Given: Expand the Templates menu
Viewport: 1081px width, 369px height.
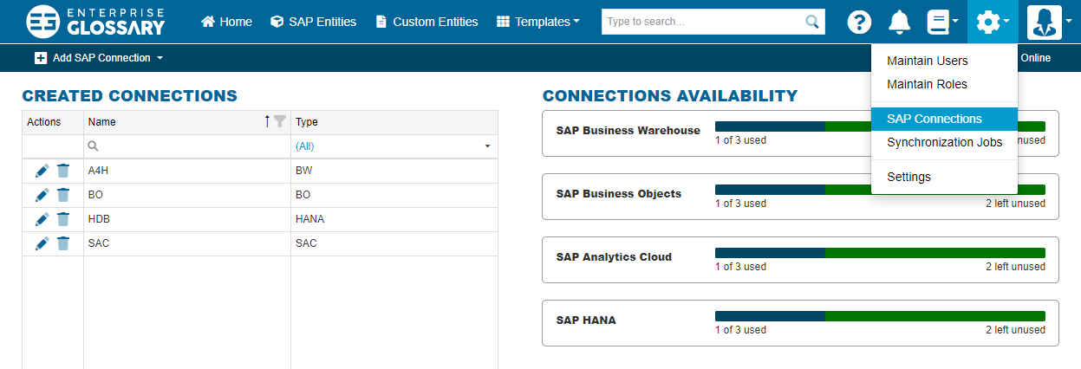Looking at the screenshot, I should 538,22.
